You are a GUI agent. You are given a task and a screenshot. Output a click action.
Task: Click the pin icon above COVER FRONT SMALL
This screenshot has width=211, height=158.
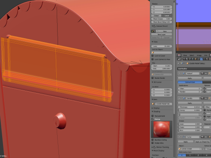tap(178, 63)
